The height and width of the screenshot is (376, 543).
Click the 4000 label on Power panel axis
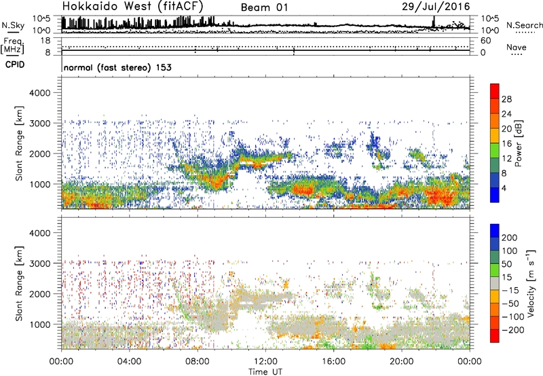[40, 93]
